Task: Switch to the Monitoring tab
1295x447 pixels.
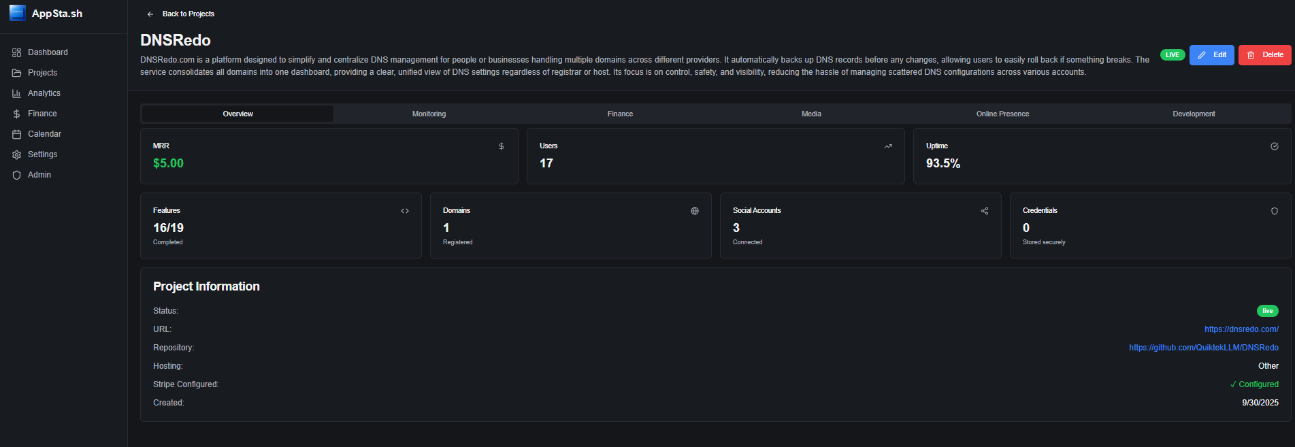Action: tap(429, 114)
